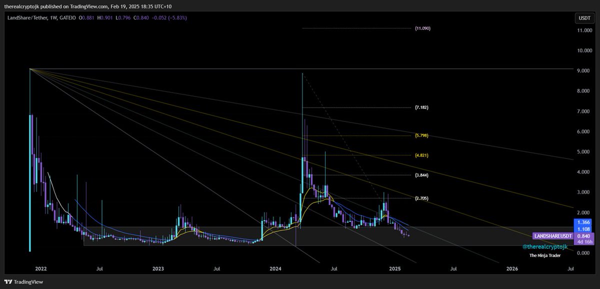Click The Ninja Trader text
Viewport: 600px width, 289px height.
[544, 255]
